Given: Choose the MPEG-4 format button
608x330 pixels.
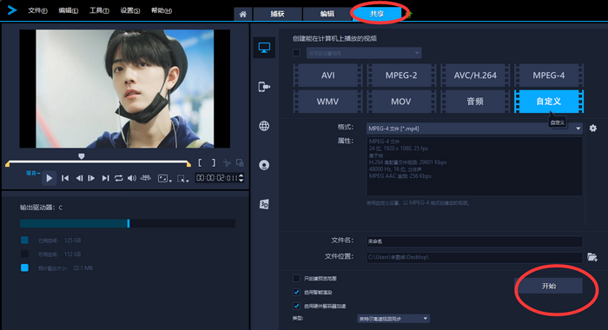Looking at the screenshot, I should coord(549,76).
